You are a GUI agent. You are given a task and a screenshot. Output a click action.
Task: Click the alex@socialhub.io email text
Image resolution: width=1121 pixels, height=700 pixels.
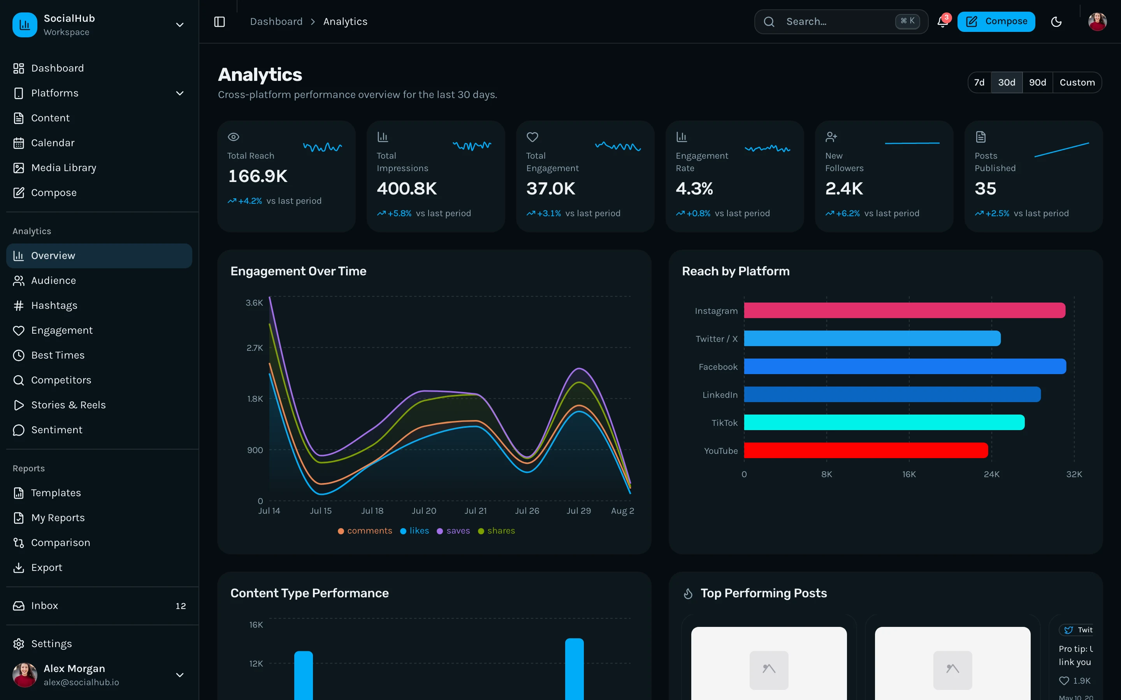(81, 682)
